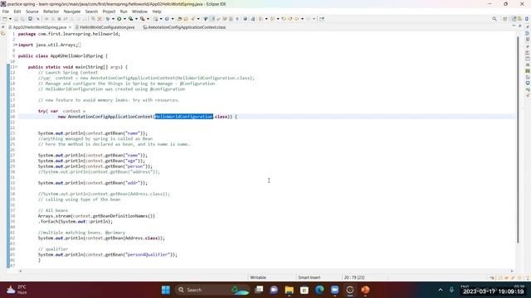The height and width of the screenshot is (298, 531).
Task: Click the Smart Insert status entry
Action: click(x=309, y=277)
